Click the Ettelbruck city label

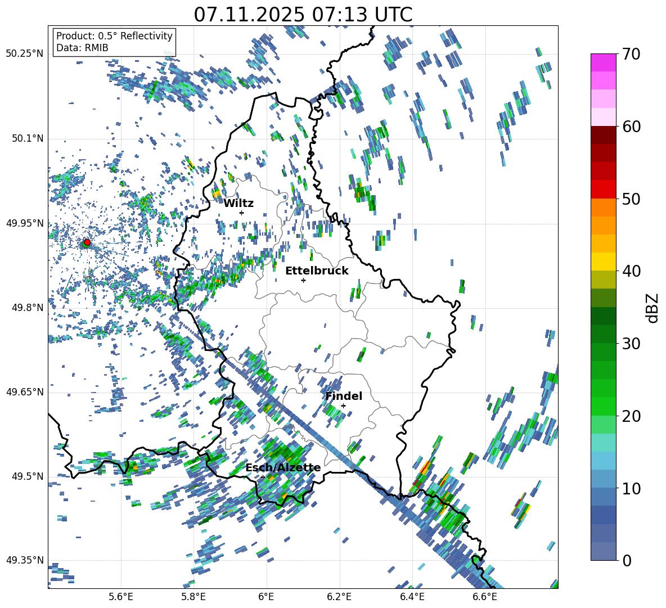click(x=317, y=271)
